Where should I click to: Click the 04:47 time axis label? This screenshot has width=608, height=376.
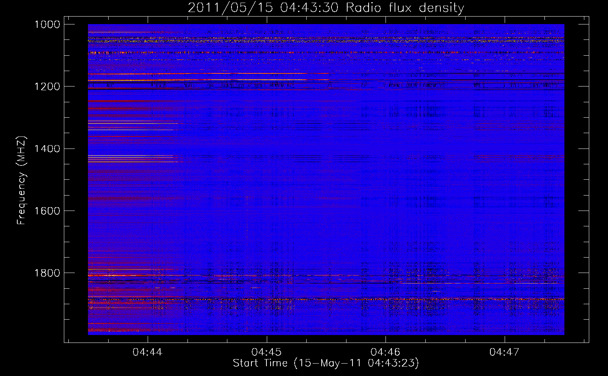[x=504, y=352]
